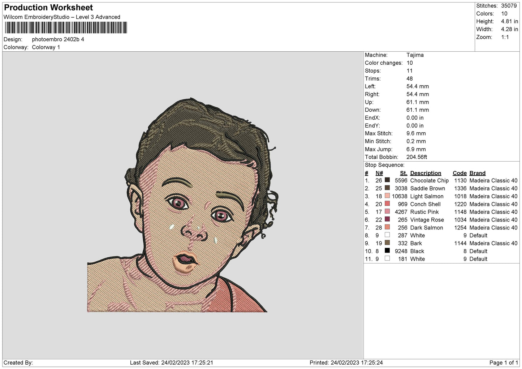The height and width of the screenshot is (369, 522).
Task: Click the Conch Shell color swatch
Action: tap(387, 203)
